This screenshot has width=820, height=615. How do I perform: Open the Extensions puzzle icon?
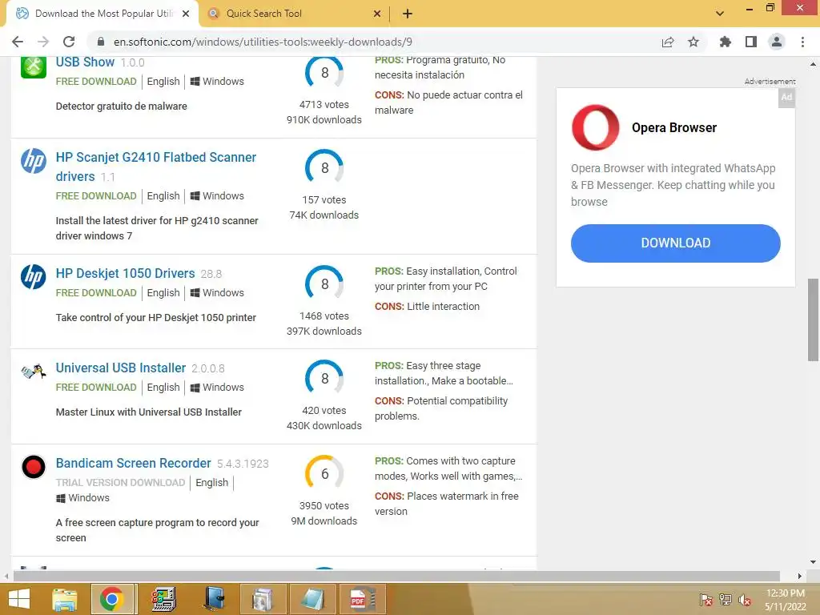[x=726, y=42]
